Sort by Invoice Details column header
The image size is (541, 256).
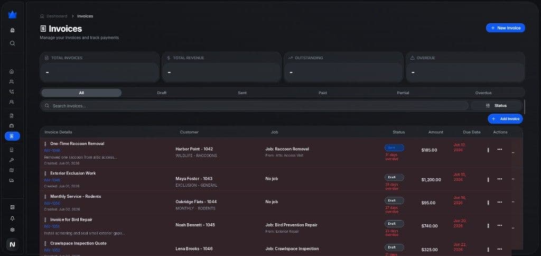click(58, 132)
